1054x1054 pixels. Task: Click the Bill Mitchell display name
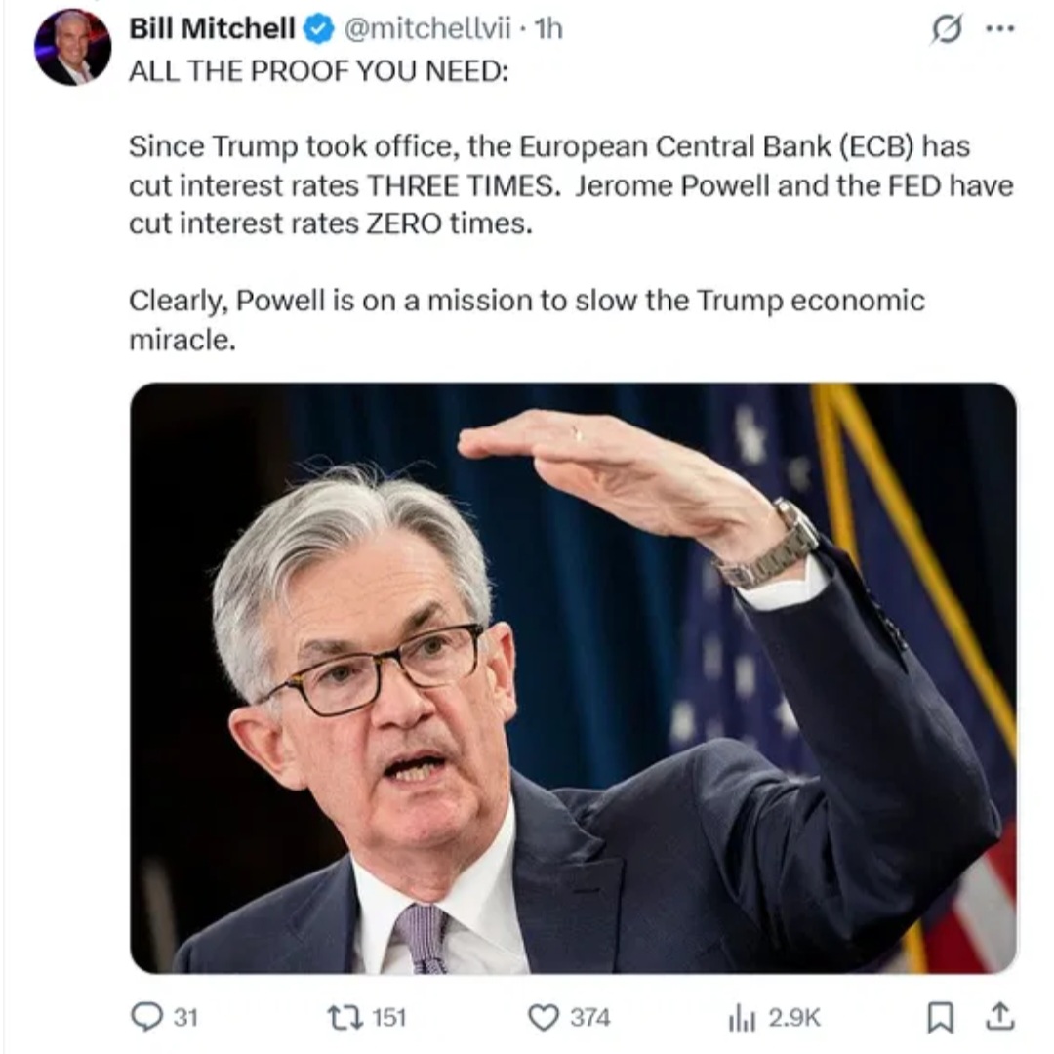coord(212,29)
